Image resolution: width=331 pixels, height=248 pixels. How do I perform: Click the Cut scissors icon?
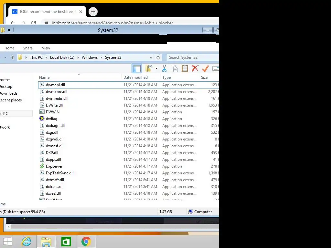pos(164,68)
